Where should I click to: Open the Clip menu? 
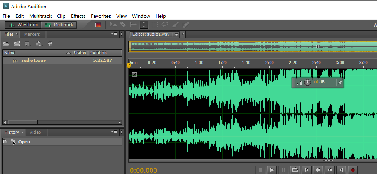coord(61,16)
